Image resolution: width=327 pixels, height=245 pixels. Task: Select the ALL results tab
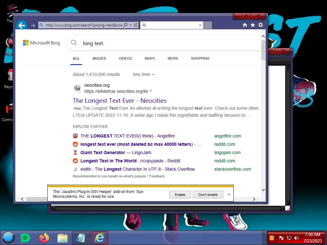76,58
